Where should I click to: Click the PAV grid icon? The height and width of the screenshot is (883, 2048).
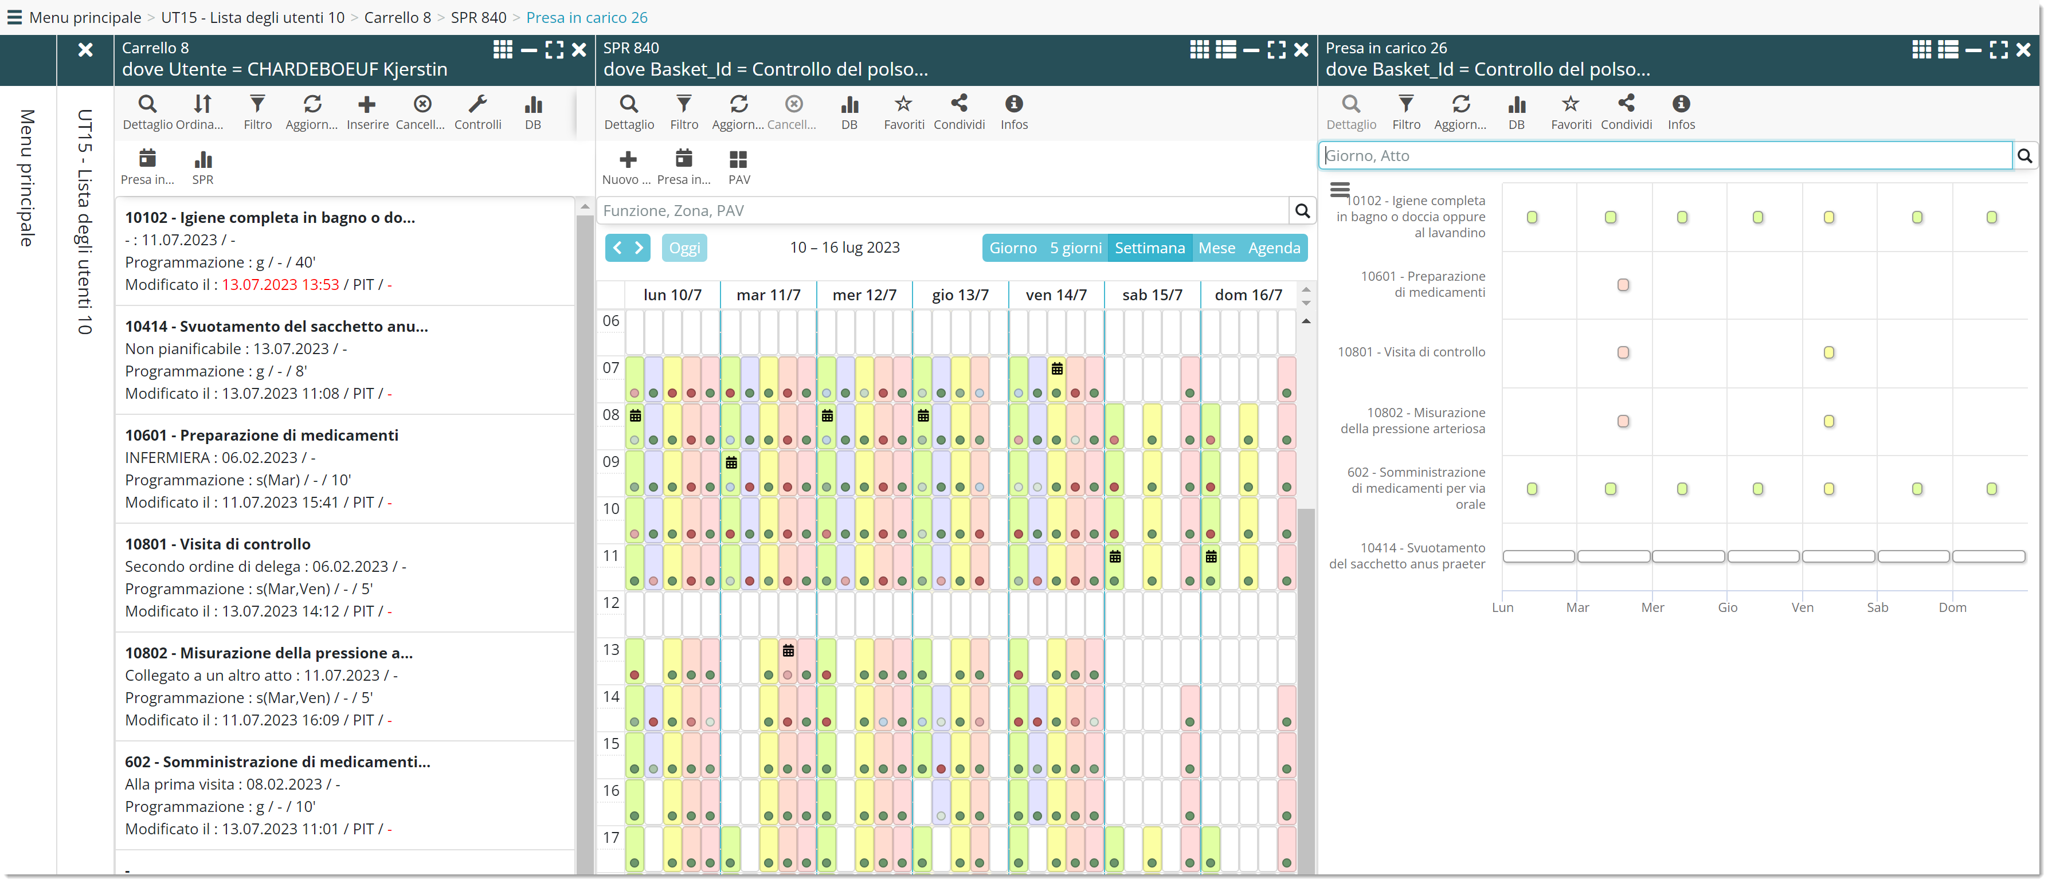click(739, 160)
